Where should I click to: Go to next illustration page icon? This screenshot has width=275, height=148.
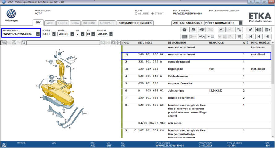268,30
